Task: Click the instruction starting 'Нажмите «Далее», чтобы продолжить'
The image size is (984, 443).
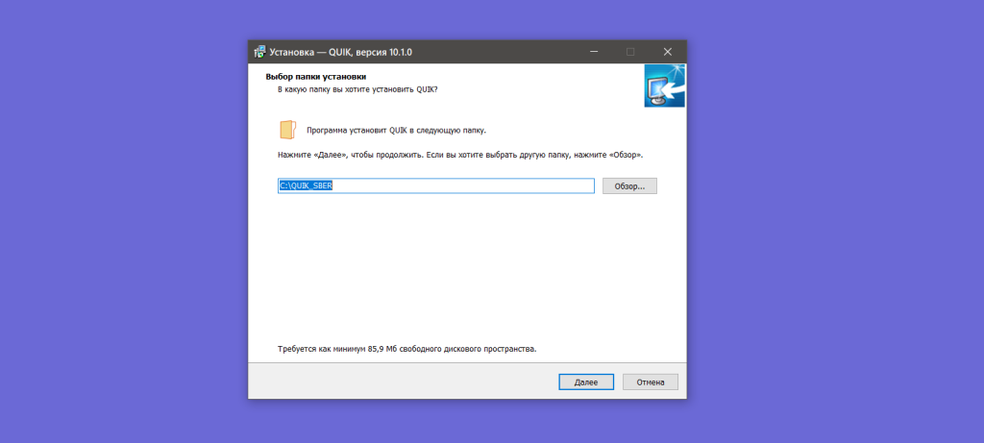Action: pyautogui.click(x=460, y=155)
